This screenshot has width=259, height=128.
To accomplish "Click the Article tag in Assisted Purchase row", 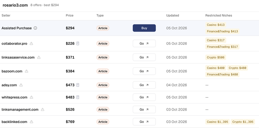I will click(103, 28).
